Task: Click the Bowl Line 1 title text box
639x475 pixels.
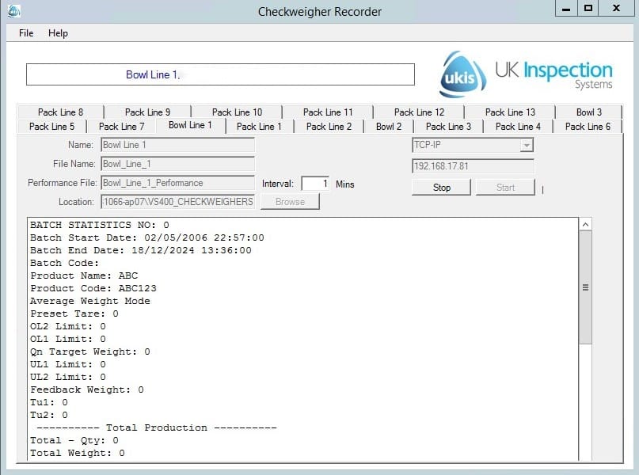Action: pyautogui.click(x=220, y=75)
